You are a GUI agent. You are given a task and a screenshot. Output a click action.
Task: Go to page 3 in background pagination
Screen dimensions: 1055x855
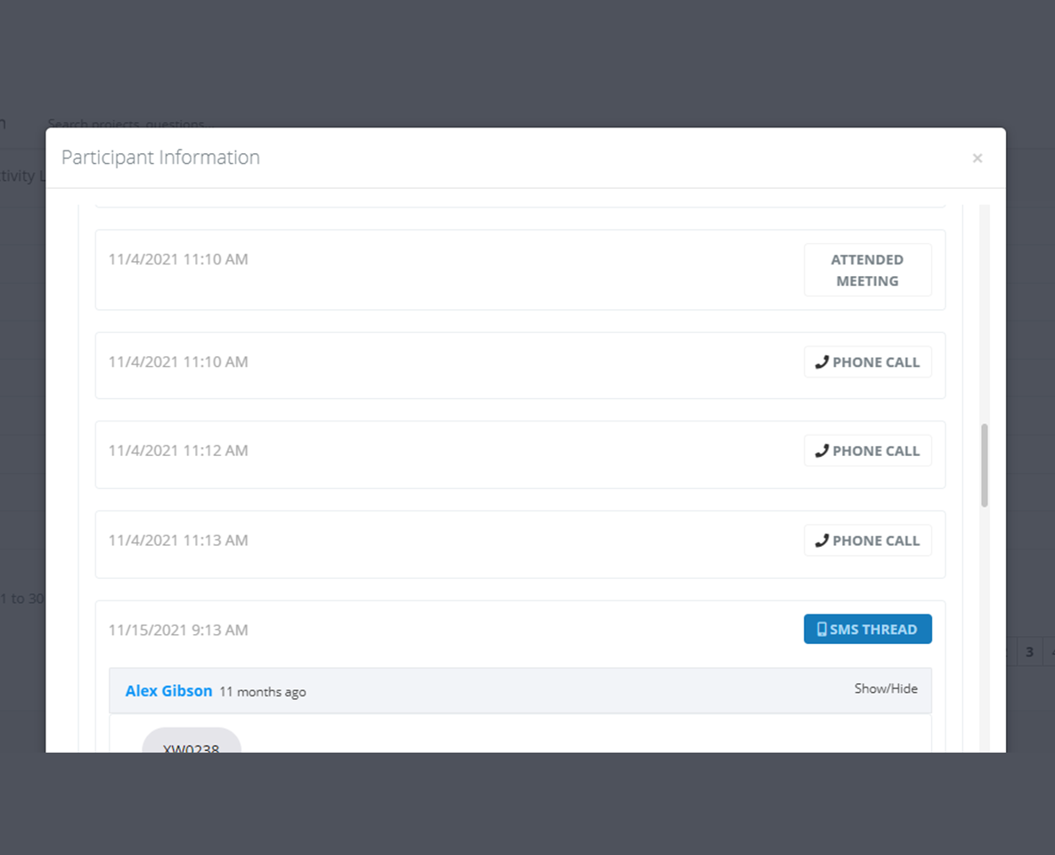pyautogui.click(x=1029, y=652)
